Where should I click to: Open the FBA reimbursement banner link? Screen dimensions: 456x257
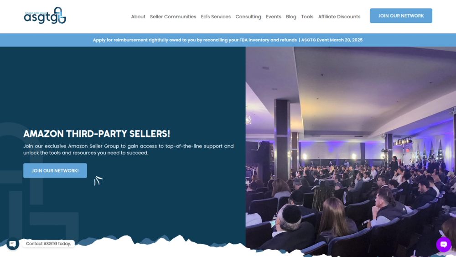point(195,40)
